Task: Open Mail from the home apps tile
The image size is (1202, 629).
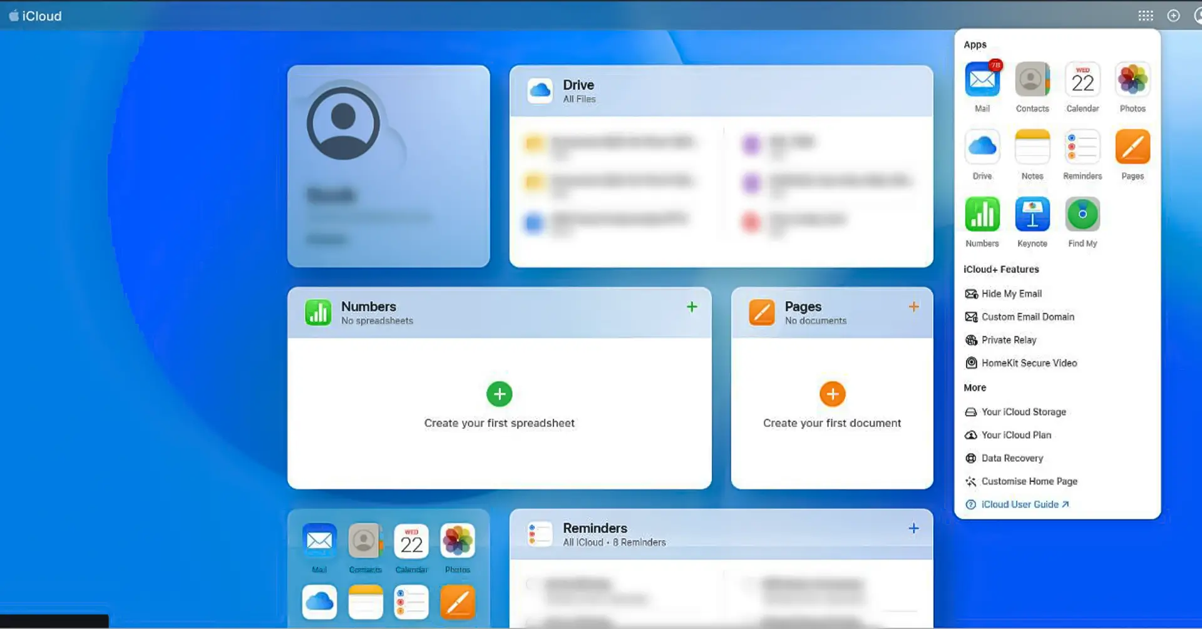Action: coord(319,541)
